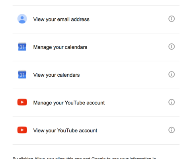
Task: Show info for Manage your calendars permission
Action: click(x=171, y=47)
